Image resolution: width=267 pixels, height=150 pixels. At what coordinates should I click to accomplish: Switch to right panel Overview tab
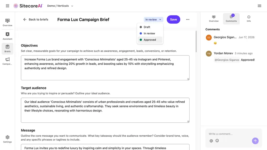tap(214, 19)
